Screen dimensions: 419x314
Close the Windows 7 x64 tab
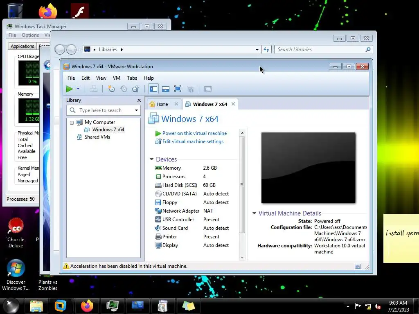pos(233,104)
